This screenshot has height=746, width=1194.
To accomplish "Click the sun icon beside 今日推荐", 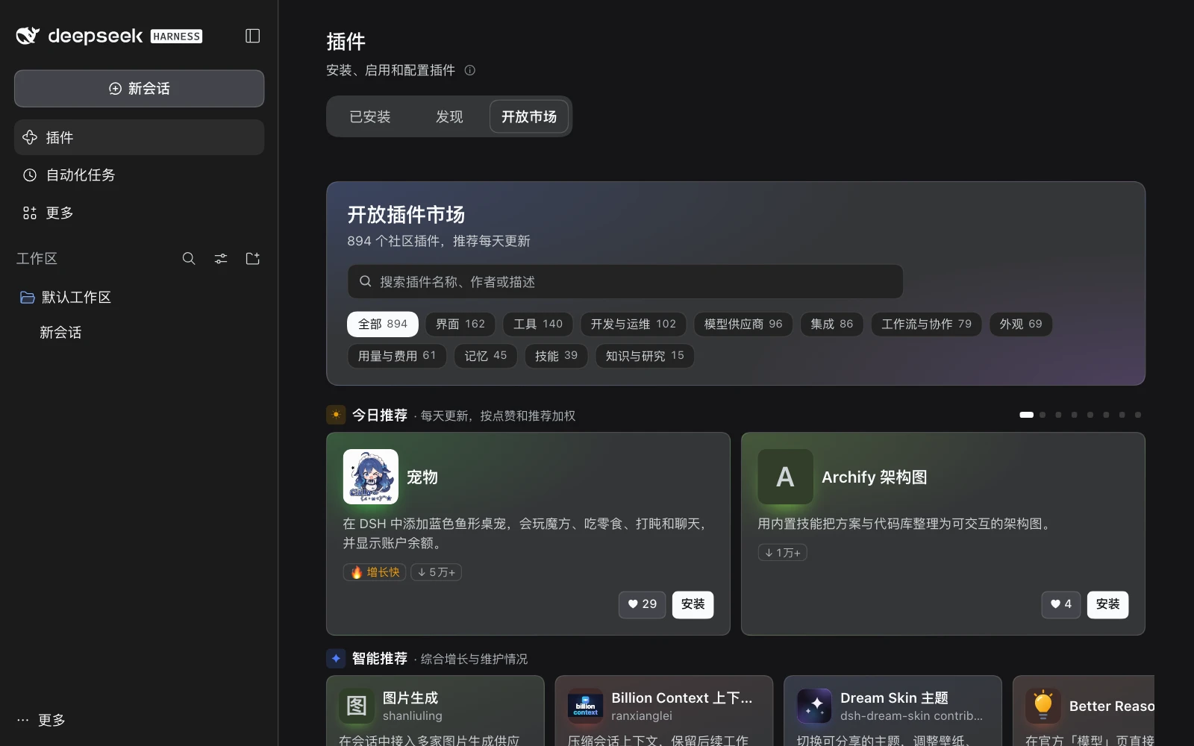I will point(336,415).
